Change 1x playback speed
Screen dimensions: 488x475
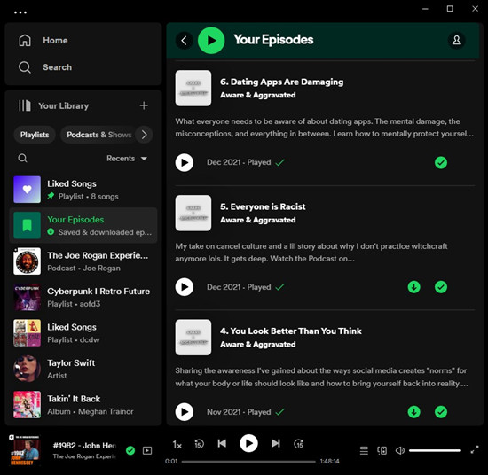(x=177, y=445)
